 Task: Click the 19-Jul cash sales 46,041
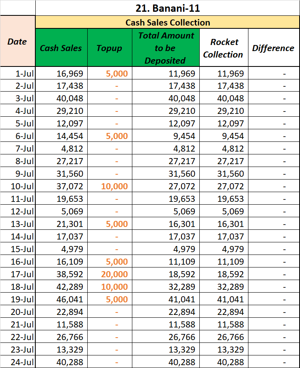point(61,299)
